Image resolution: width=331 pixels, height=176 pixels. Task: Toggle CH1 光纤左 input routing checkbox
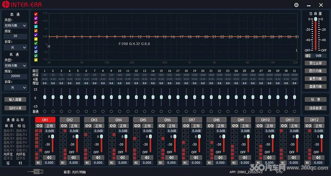(36, 154)
